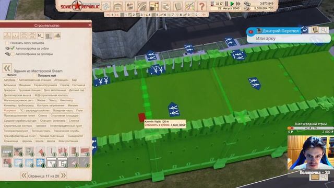
Task: Filter by Таможня category
Action: pyautogui.click(x=41, y=126)
